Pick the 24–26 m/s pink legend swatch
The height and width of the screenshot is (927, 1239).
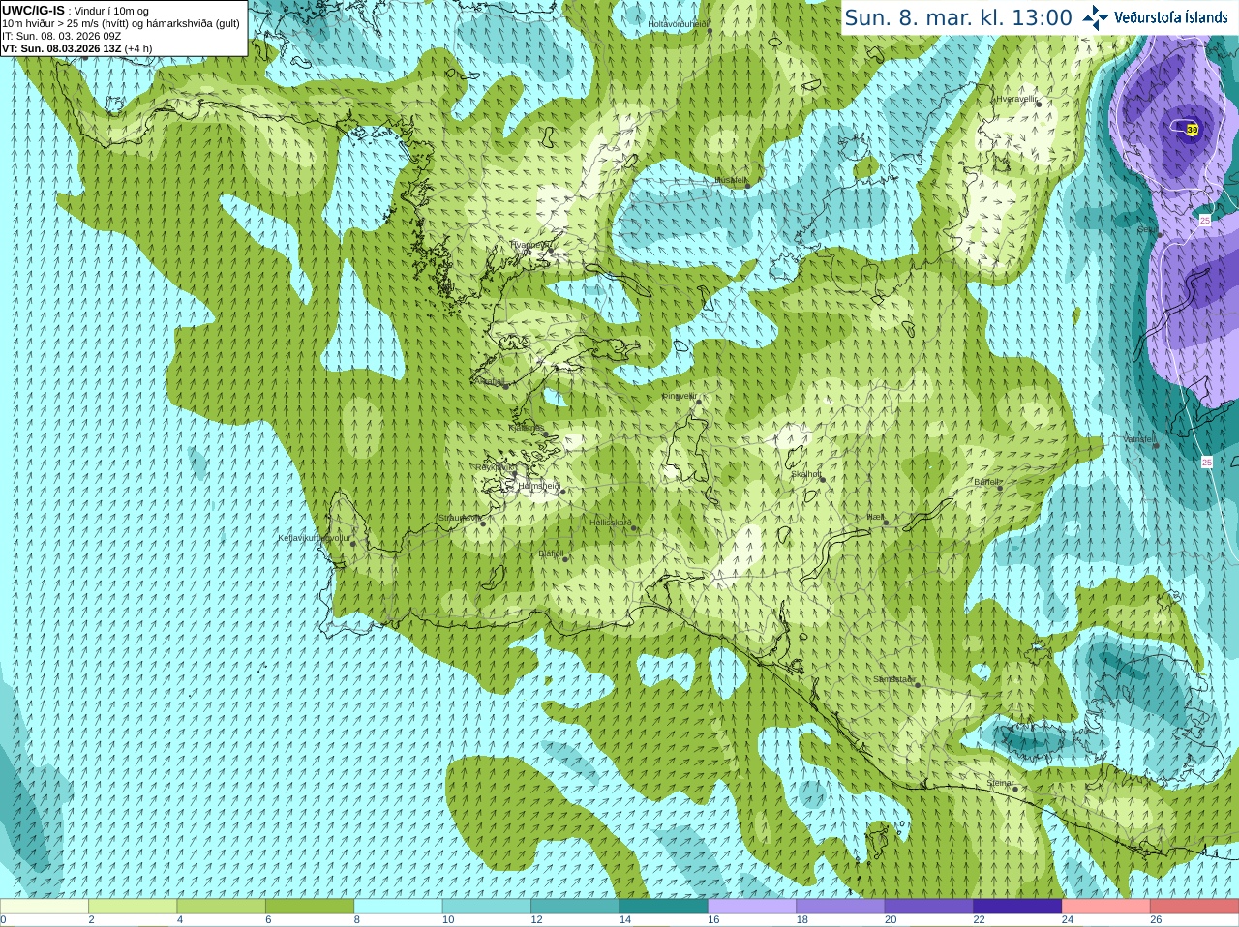[1106, 907]
